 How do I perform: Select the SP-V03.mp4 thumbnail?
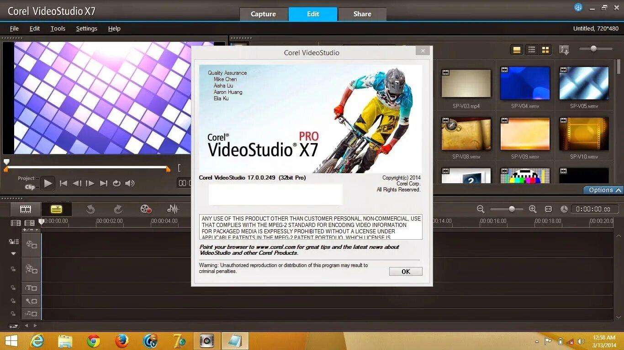466,83
